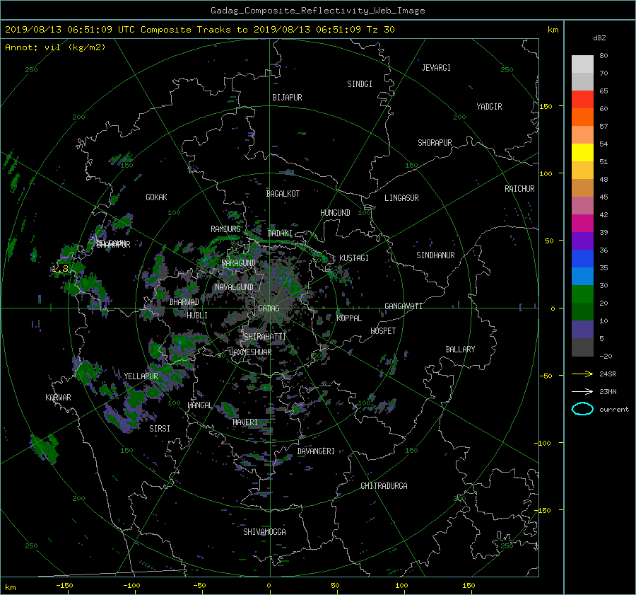The height and width of the screenshot is (595, 636).
Task: Click the GOKAK city label
Action: tap(156, 197)
